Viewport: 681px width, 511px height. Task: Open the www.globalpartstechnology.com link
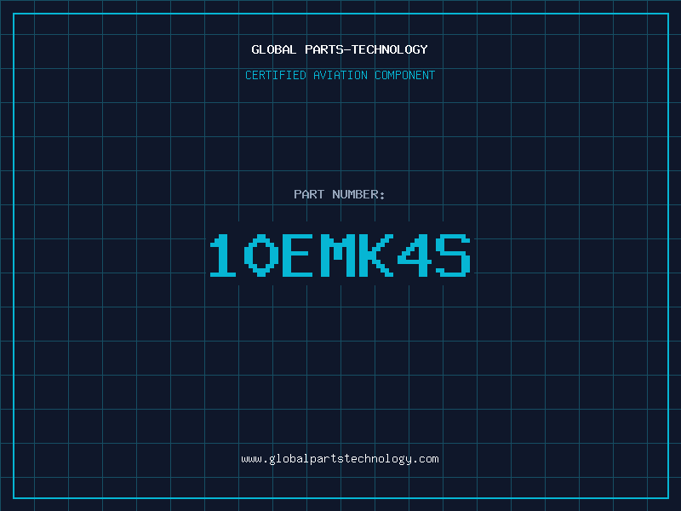[x=340, y=459]
